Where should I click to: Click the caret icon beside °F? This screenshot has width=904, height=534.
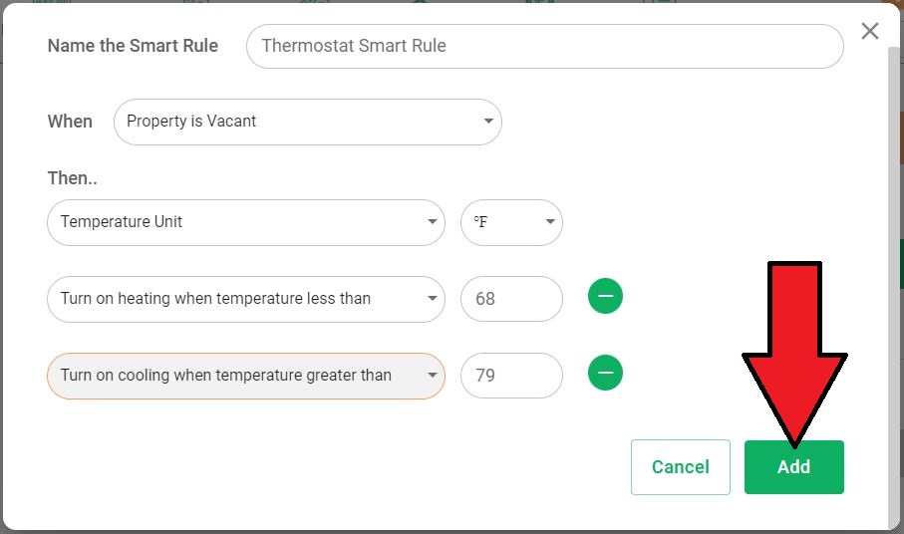(550, 222)
